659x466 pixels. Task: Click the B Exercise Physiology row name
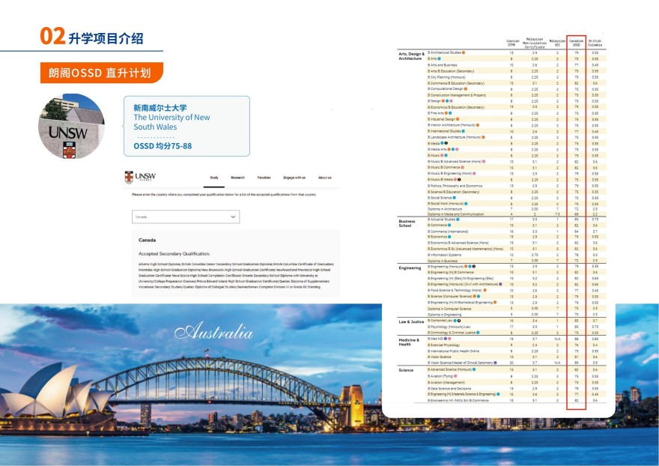pos(443,345)
